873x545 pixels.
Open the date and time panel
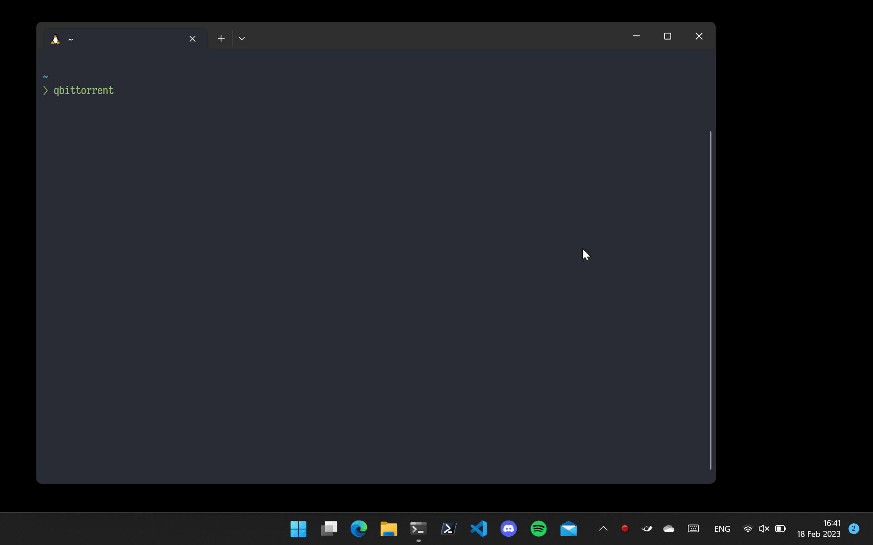[818, 529]
